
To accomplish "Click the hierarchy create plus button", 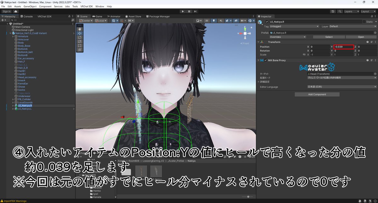I will pos(3,20).
